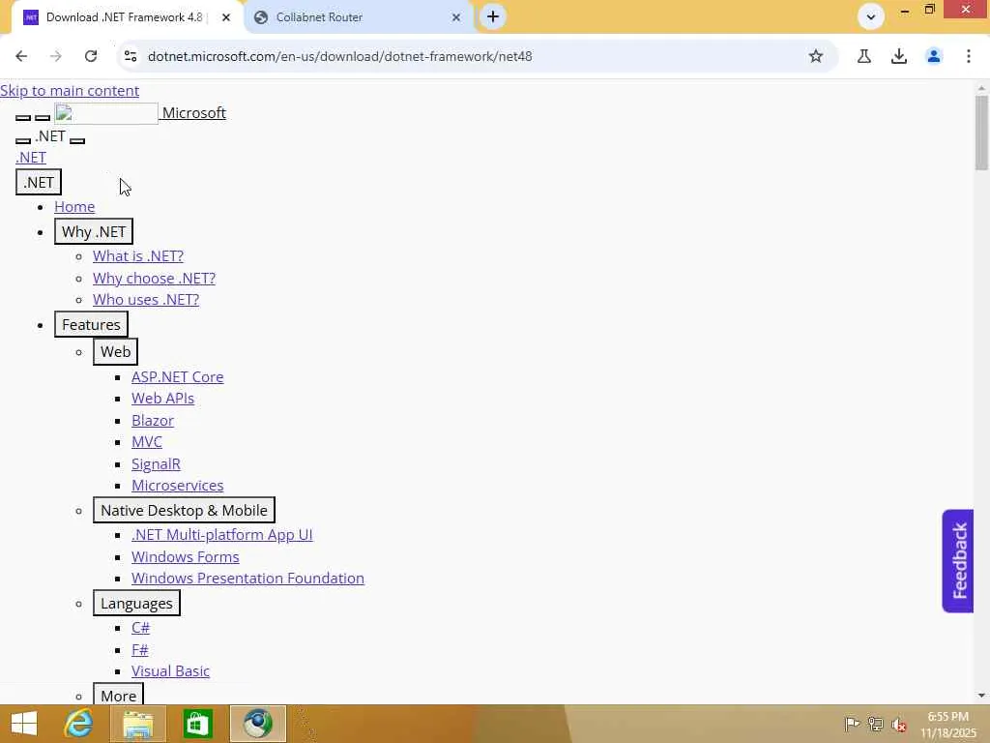The image size is (990, 743).
Task: Click the browser forward arrow
Action: (x=55, y=56)
